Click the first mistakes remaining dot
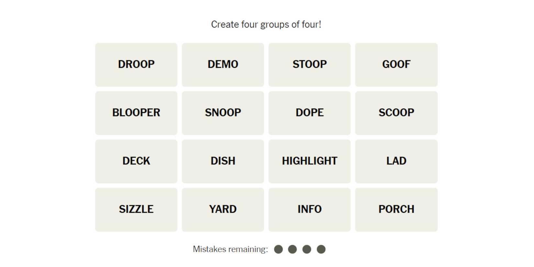The width and height of the screenshot is (534, 267). [278, 249]
